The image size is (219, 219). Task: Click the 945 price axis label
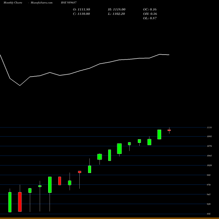209,194
